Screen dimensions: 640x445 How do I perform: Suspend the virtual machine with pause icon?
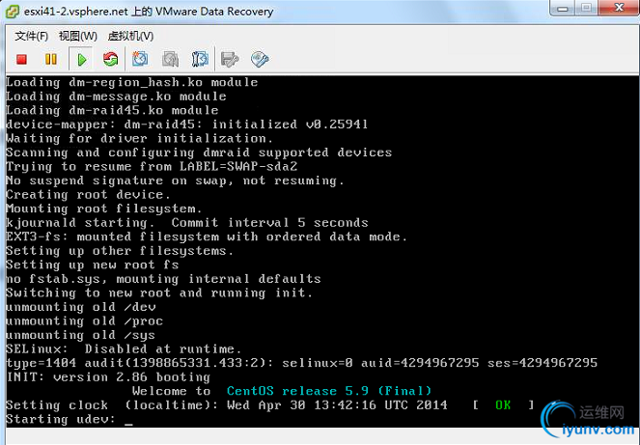click(x=51, y=60)
